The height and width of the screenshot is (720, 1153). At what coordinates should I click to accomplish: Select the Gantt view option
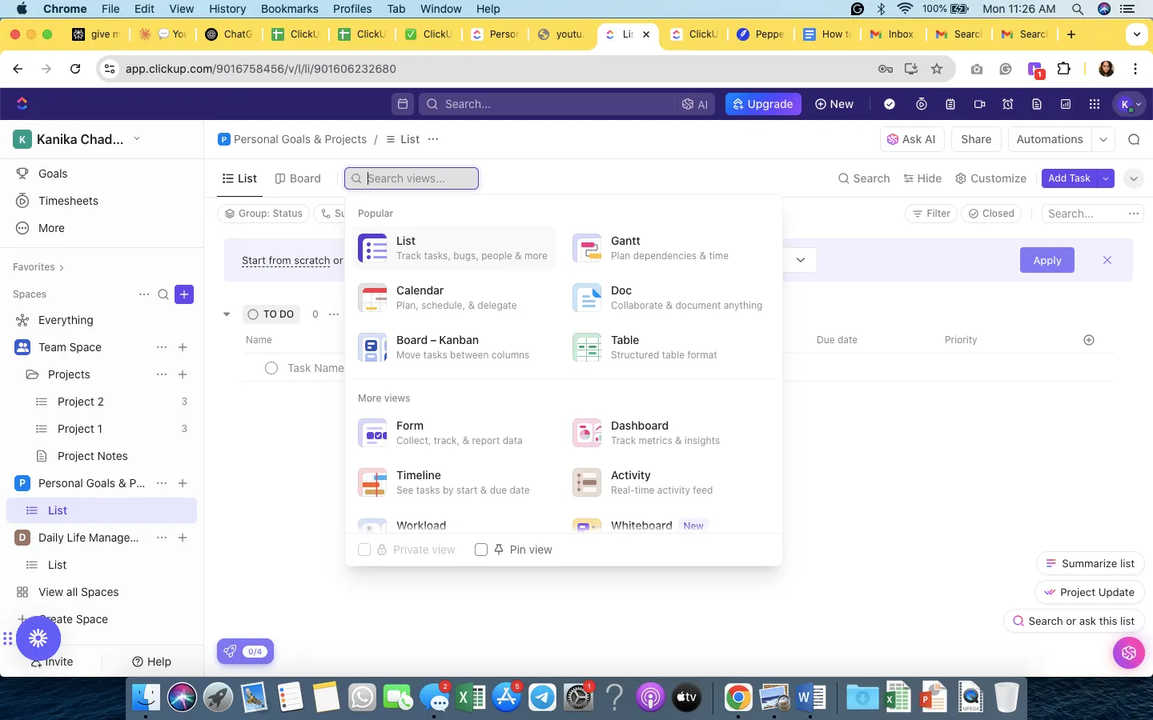669,248
